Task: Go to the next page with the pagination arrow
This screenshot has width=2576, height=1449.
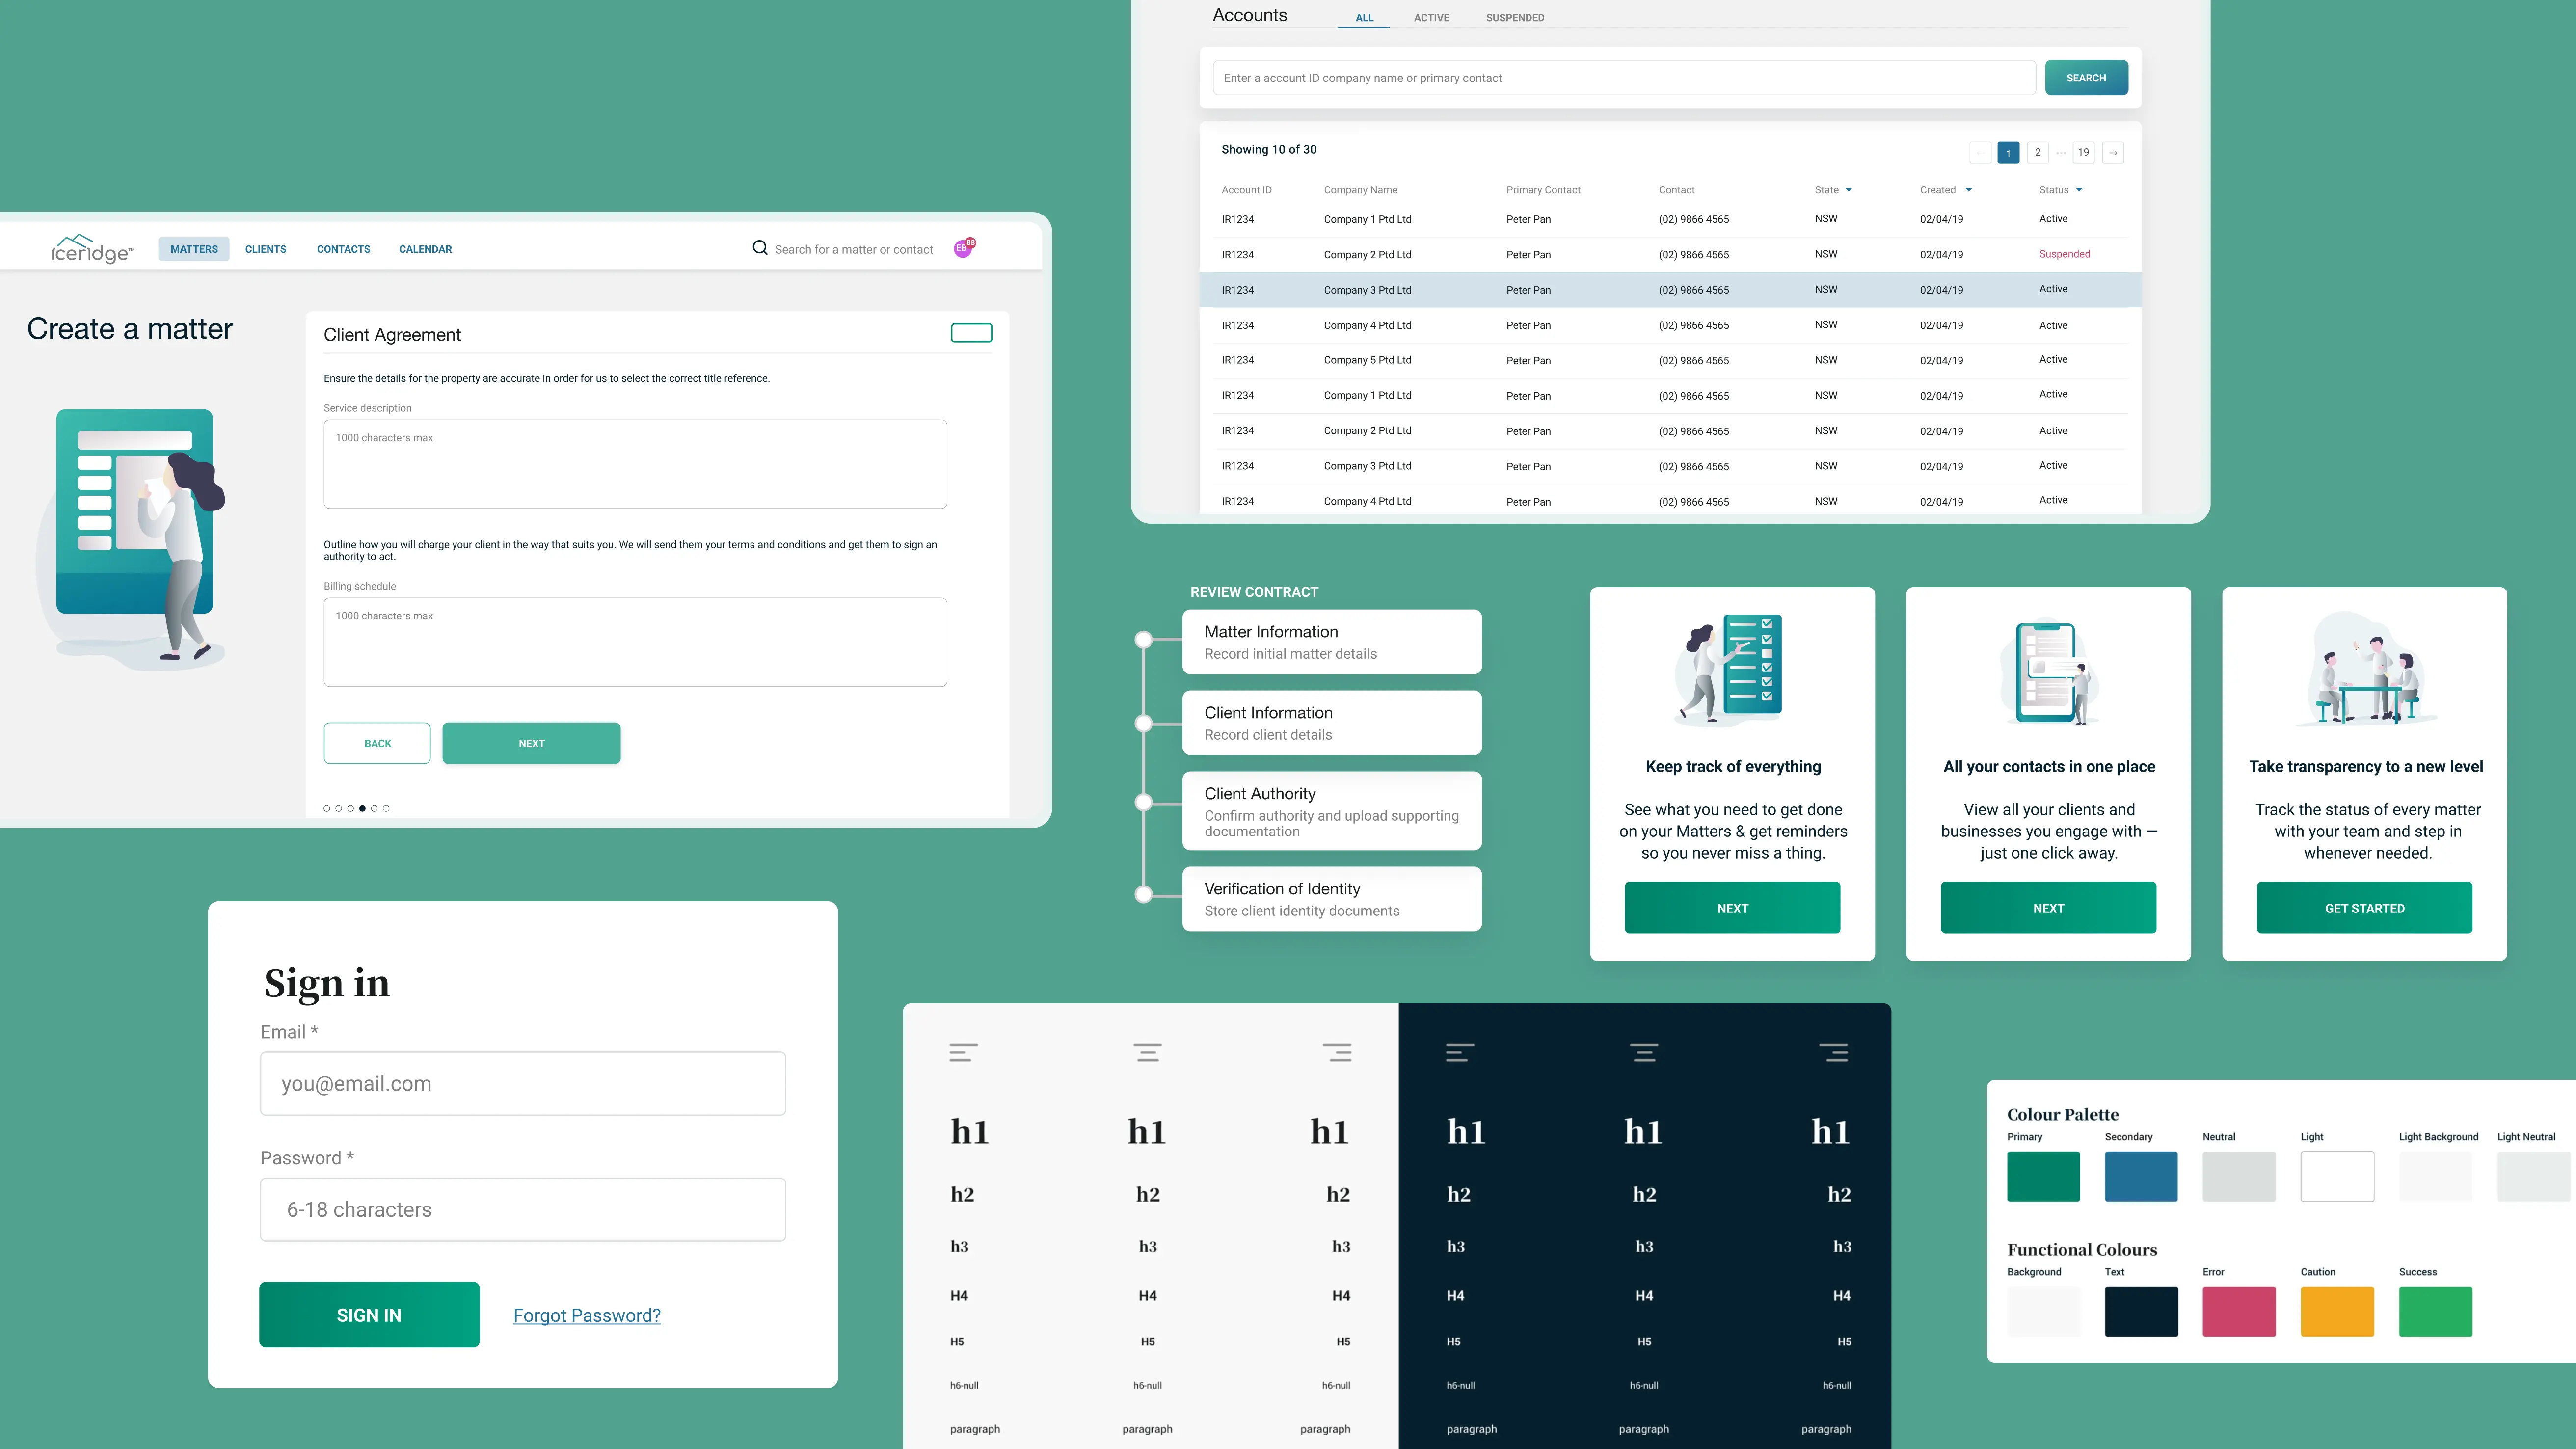Action: click(2113, 153)
